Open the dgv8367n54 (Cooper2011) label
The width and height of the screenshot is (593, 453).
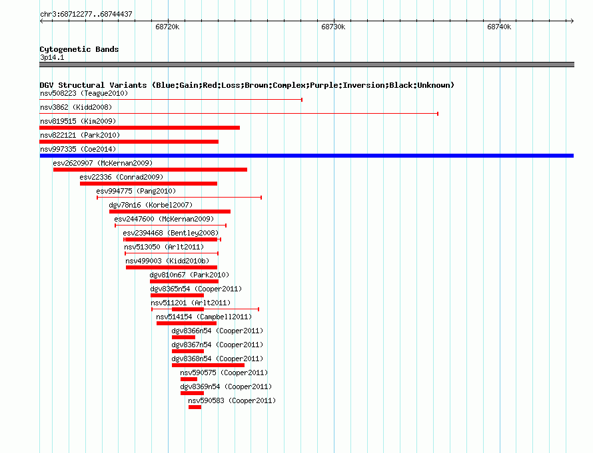coord(217,345)
